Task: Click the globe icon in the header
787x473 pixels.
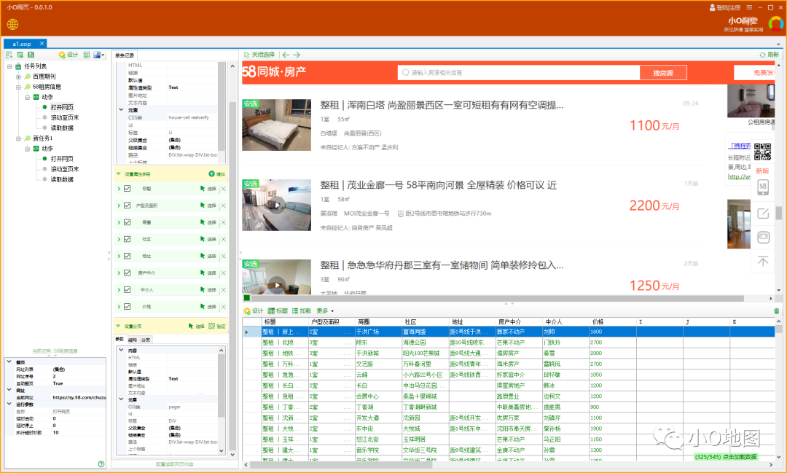Action: point(12,23)
